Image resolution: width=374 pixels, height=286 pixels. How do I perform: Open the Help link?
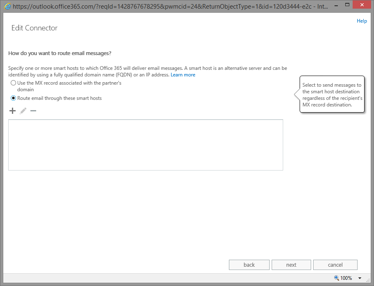[362, 21]
